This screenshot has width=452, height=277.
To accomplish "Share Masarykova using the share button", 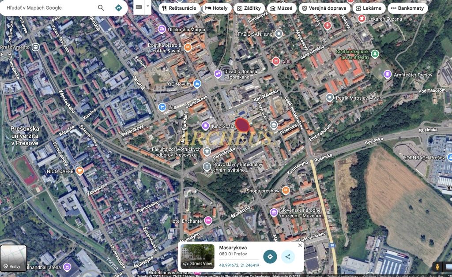I will (288, 256).
